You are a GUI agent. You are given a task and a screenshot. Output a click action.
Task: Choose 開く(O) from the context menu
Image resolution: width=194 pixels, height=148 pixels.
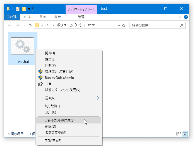coord(69,53)
